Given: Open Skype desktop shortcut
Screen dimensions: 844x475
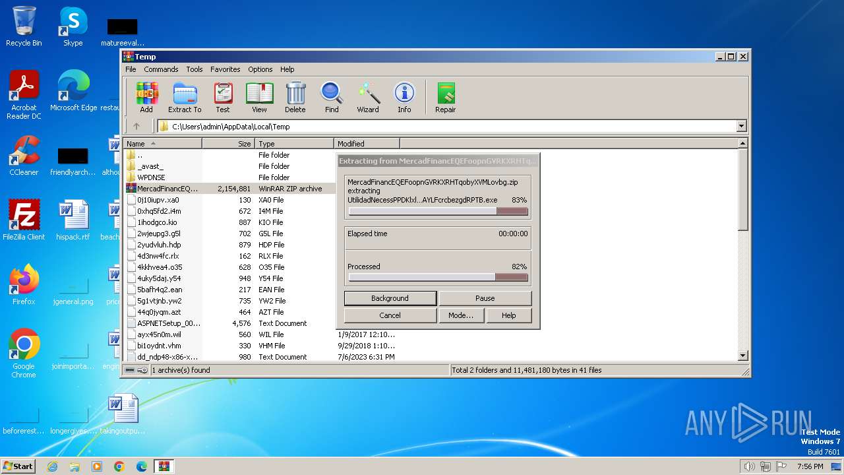Looking at the screenshot, I should click(x=73, y=26).
